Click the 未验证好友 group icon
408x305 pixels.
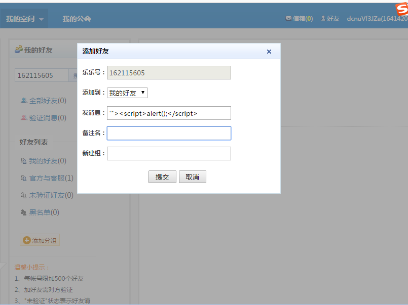(x=23, y=195)
